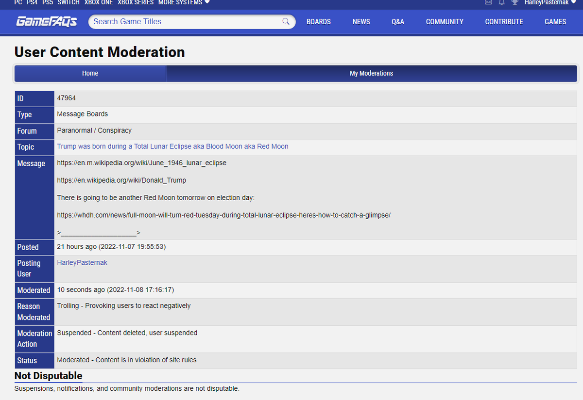Screen dimensions: 583x400
Task: Click the Forum value Paranormal / Conspiracy
Action: click(94, 130)
